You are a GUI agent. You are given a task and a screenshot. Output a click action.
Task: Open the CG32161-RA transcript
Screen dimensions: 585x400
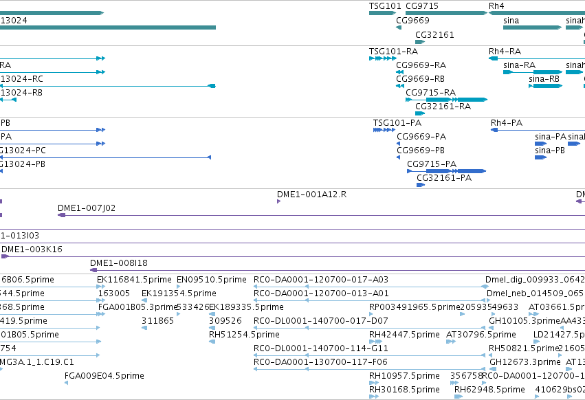pyautogui.click(x=420, y=113)
